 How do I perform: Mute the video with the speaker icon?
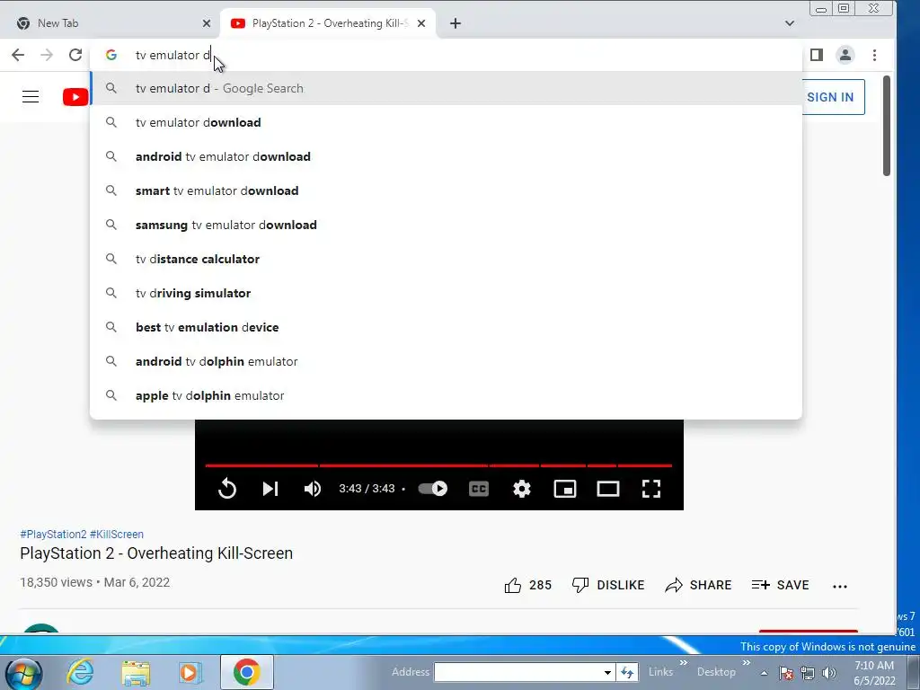[312, 489]
